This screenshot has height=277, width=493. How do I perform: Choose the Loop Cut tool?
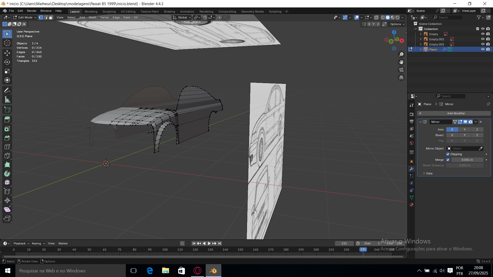tap(7, 147)
